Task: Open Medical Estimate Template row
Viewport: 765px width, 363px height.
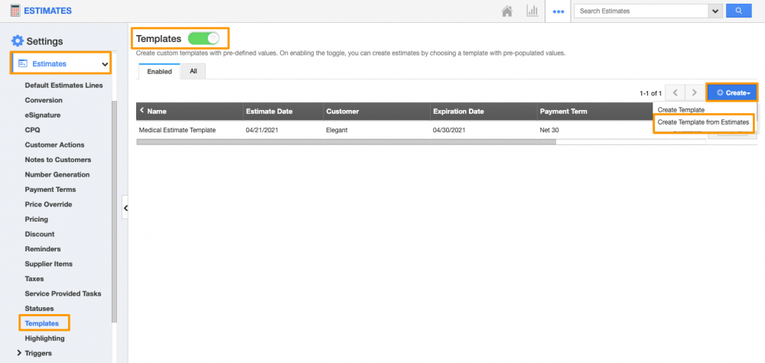Action: pos(177,130)
